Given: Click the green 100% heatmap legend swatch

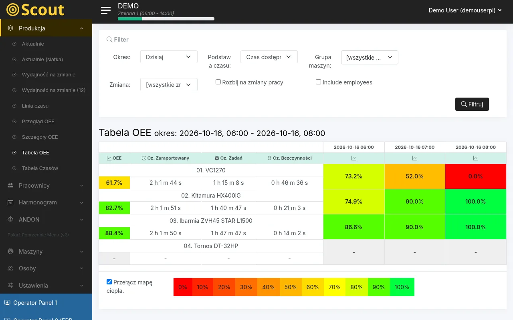Looking at the screenshot, I should coord(402,287).
